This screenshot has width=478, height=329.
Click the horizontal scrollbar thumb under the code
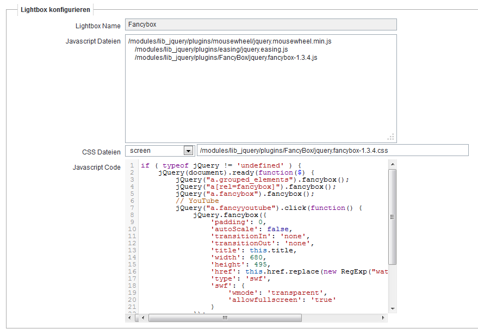coord(225,318)
